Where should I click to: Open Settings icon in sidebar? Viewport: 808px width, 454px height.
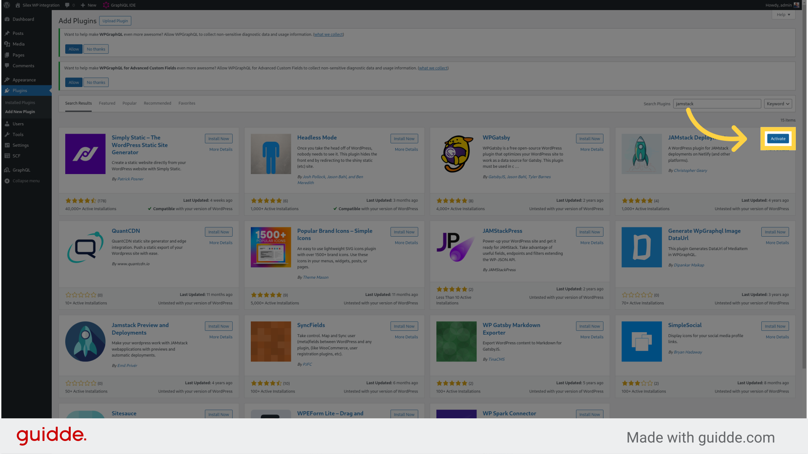7,145
